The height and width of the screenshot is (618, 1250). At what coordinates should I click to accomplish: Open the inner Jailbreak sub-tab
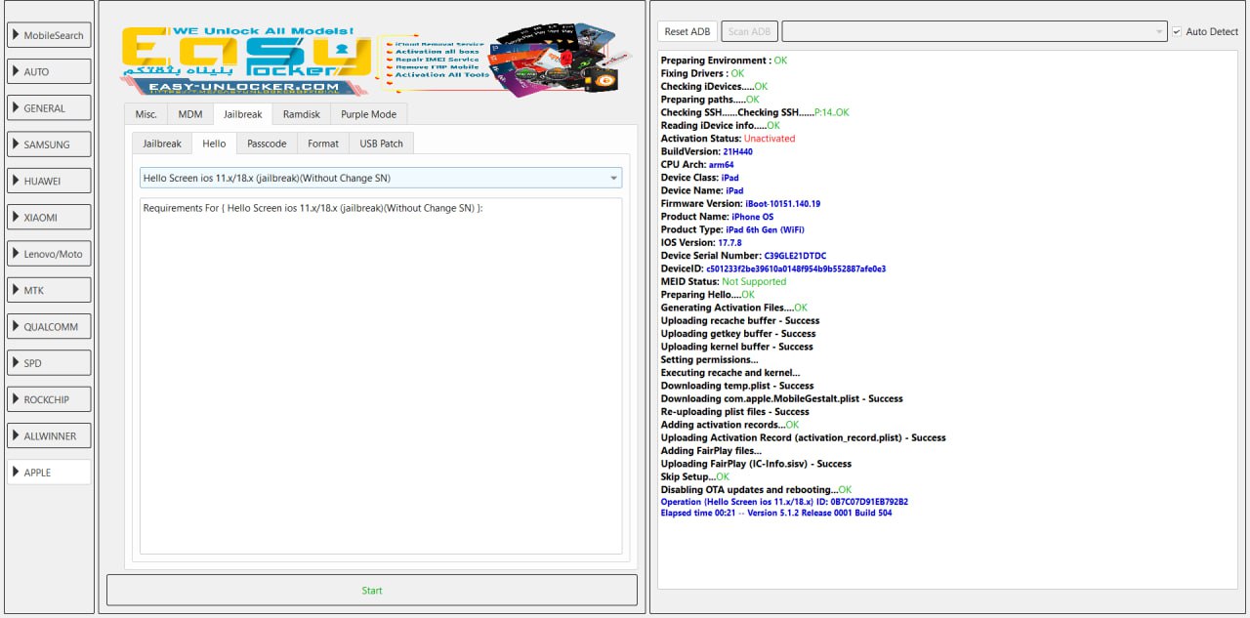tap(162, 144)
